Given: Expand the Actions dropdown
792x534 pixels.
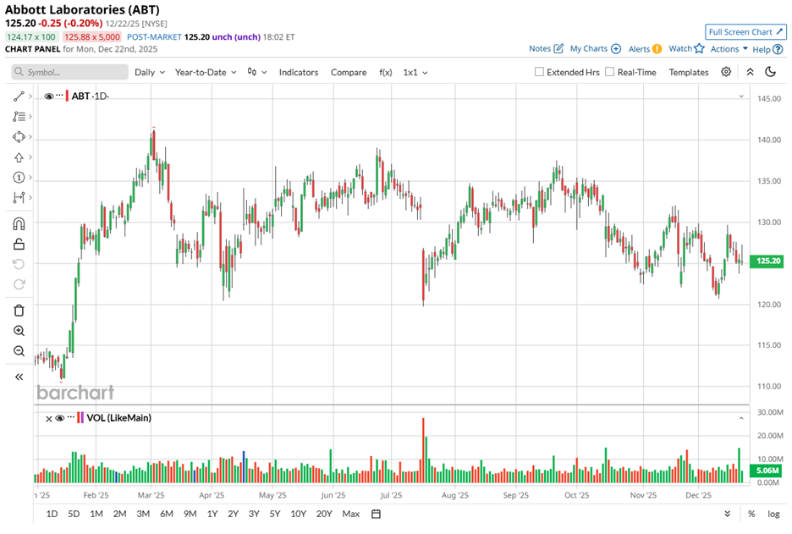Looking at the screenshot, I should coord(729,49).
